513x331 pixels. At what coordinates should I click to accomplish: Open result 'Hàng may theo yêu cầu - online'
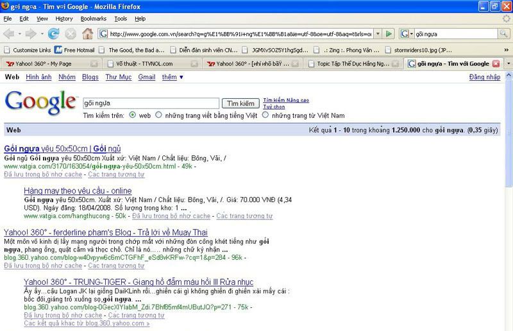tap(78, 191)
